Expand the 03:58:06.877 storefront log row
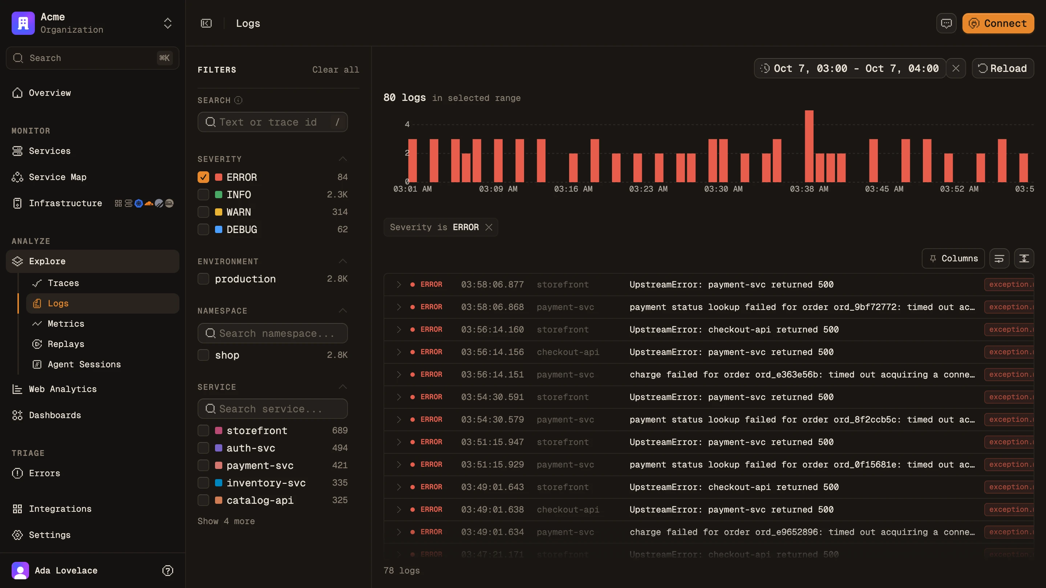This screenshot has height=588, width=1046. pyautogui.click(x=399, y=285)
